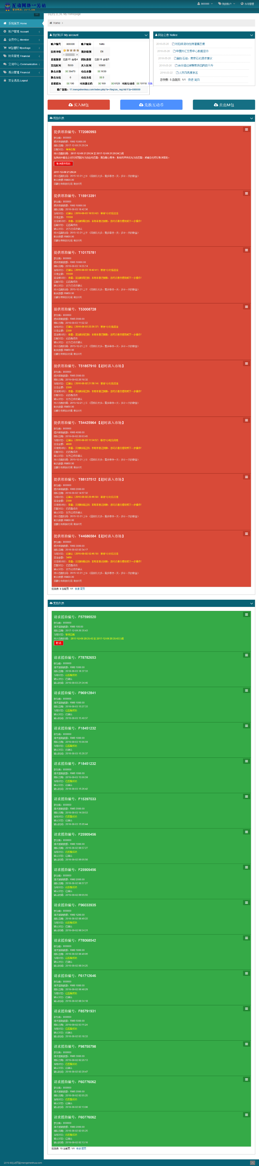Open the promotion link 17.mengshenhua.com
Viewport: 259px width, 1166px height.
(x=104, y=89)
